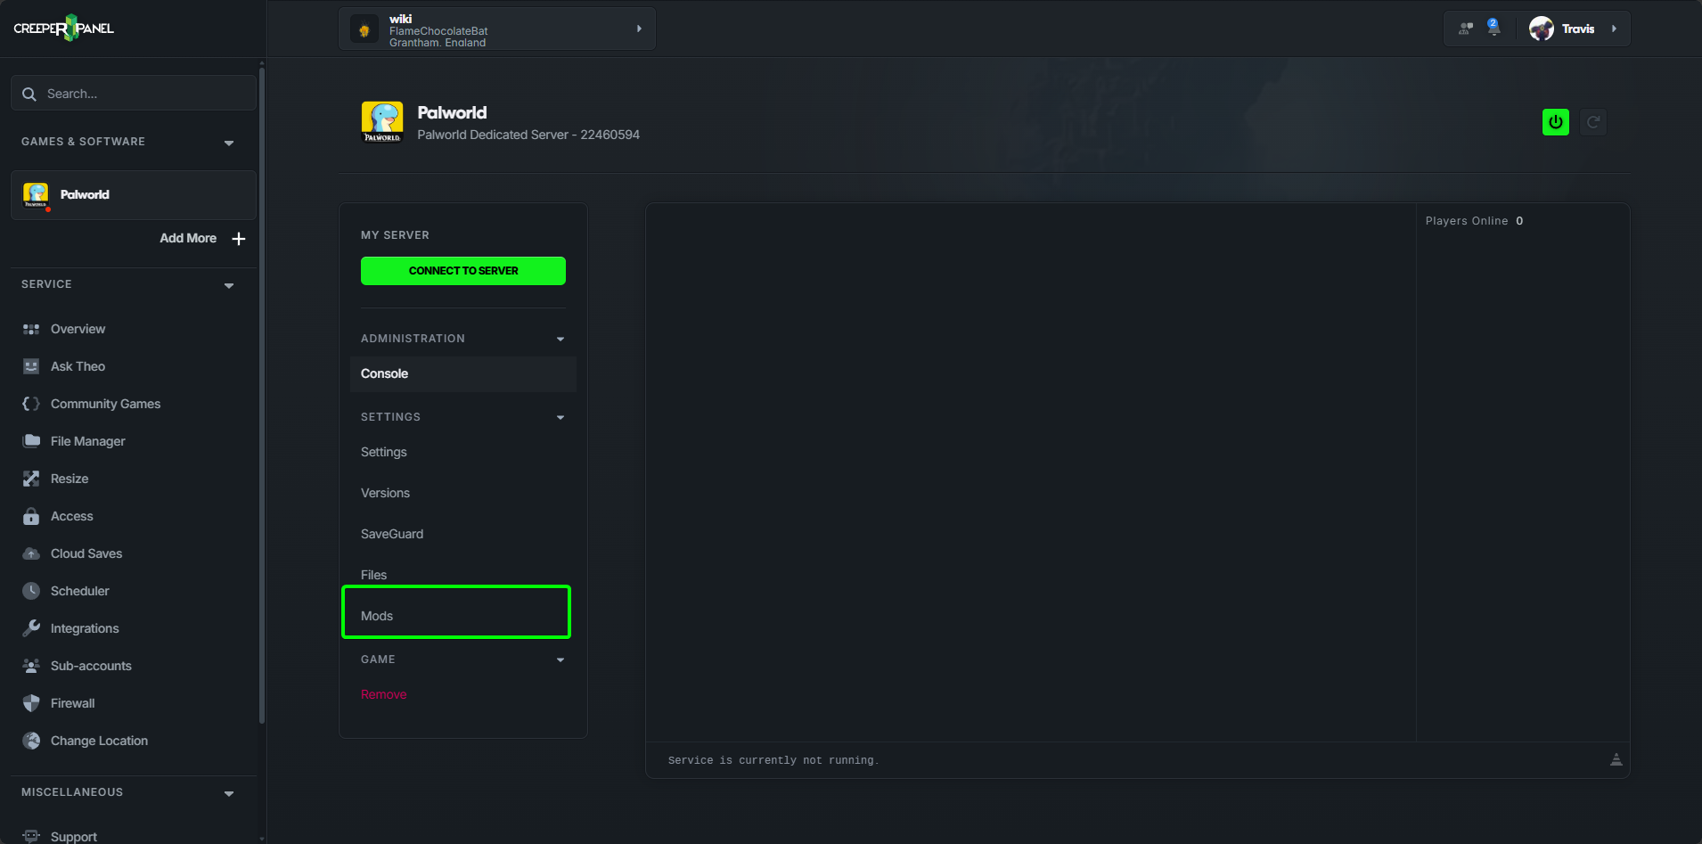Select Palworld in Games & Software
The width and height of the screenshot is (1702, 844).
134,194
